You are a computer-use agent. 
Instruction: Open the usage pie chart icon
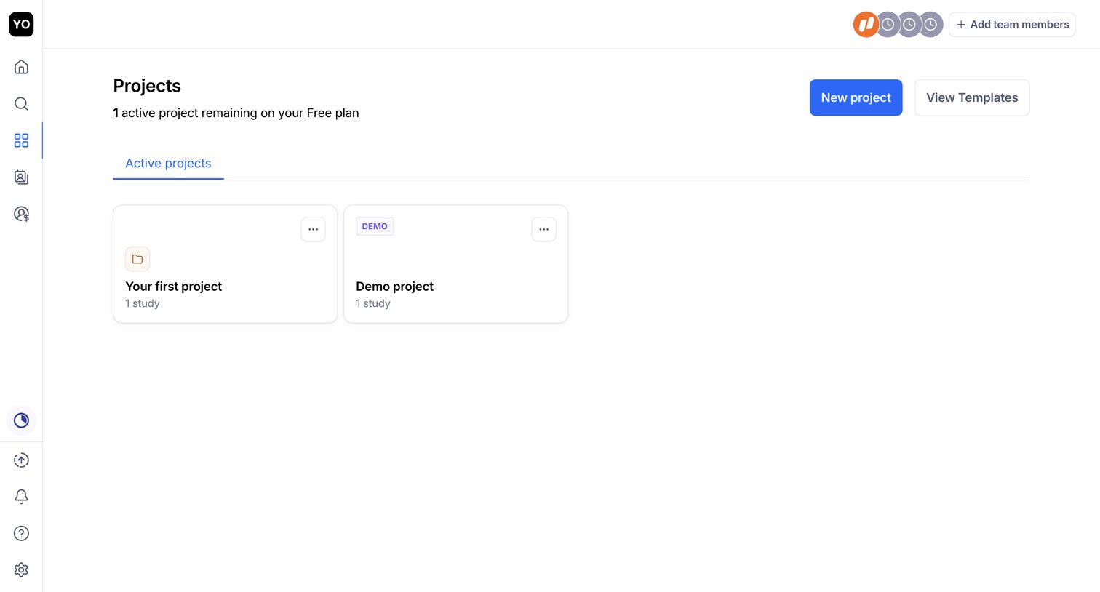(21, 420)
